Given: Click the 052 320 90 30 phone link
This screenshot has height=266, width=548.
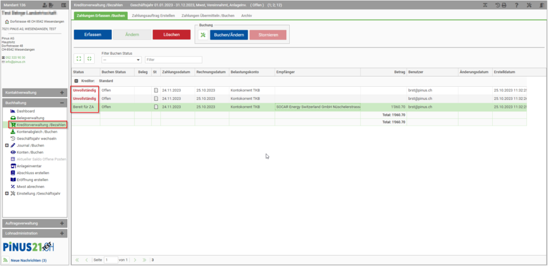Looking at the screenshot, I should click(15, 58).
